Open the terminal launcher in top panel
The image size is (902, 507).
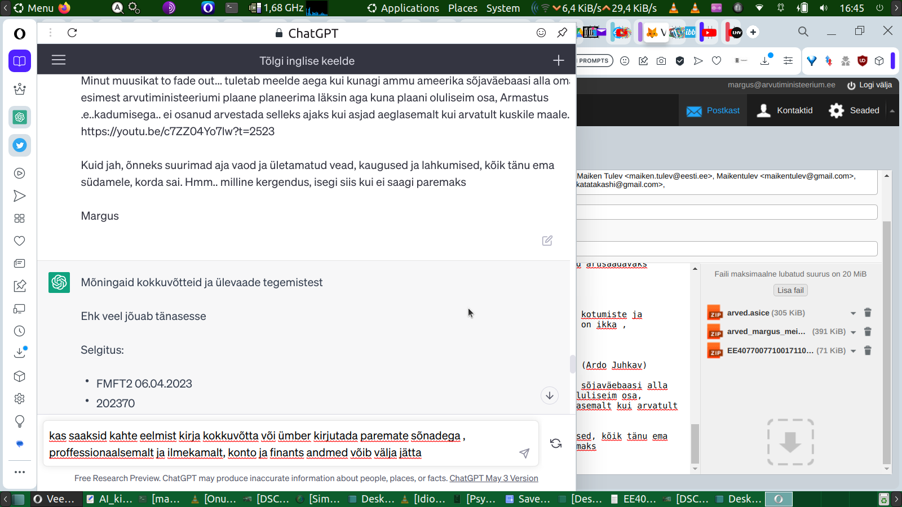point(232,8)
